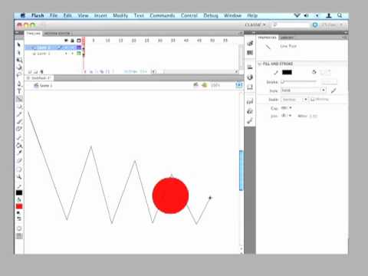This screenshot has width=368, height=276.
Task: Click the padlock icon to lock all layers
Action: 72,41
